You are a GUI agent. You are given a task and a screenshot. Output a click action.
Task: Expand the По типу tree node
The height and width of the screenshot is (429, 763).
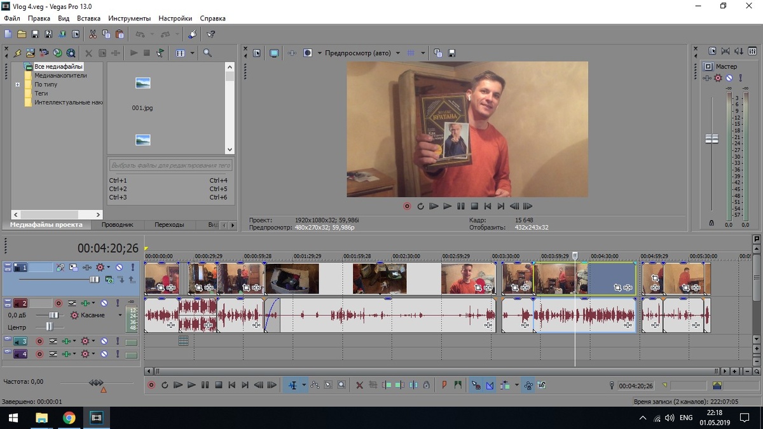[x=18, y=85]
